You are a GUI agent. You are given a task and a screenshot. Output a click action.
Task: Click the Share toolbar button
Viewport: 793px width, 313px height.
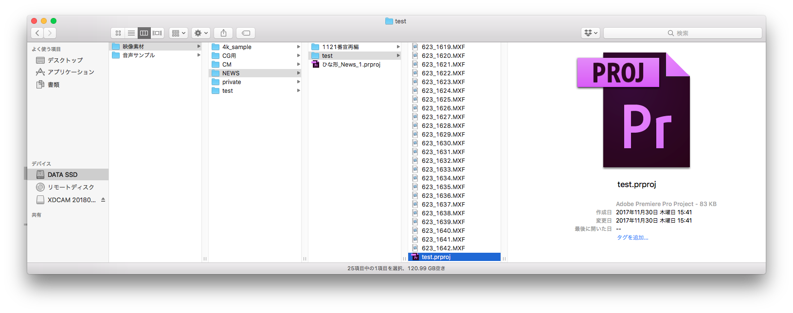pyautogui.click(x=223, y=33)
